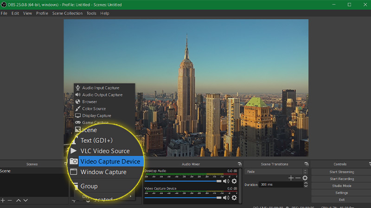Click the window icon beside Window Capture

pos(74,172)
